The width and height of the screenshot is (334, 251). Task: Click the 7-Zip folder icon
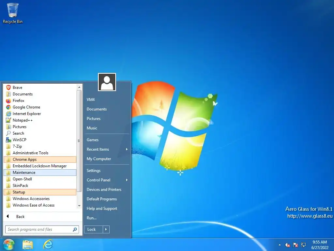8,146
